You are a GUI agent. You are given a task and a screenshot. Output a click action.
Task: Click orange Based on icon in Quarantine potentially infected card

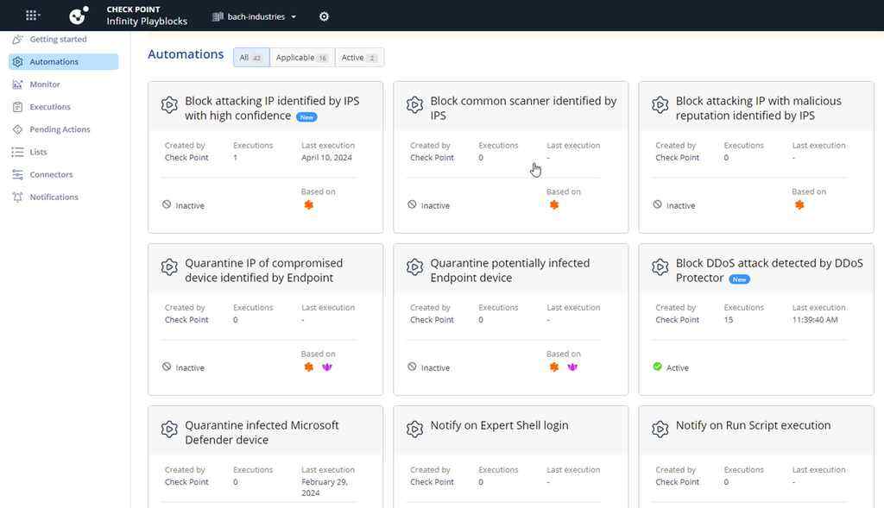554,367
